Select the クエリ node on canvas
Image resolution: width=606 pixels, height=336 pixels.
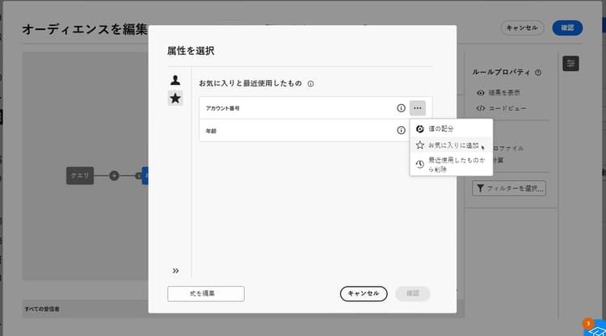[x=80, y=176]
